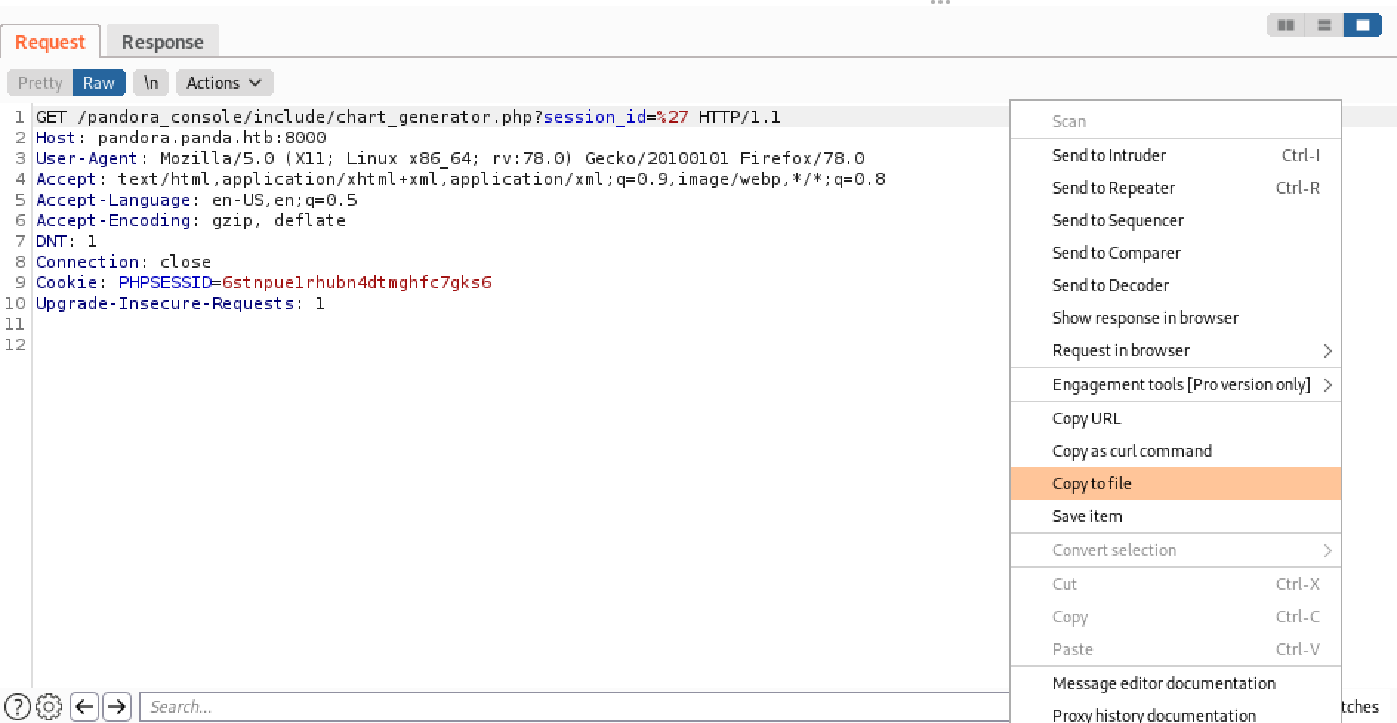Select Save item menu entry
The image size is (1397, 723).
tap(1176, 516)
